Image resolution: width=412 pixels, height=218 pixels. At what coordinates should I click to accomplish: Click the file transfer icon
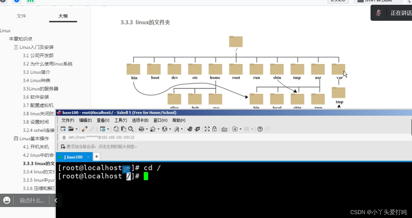click(153, 129)
